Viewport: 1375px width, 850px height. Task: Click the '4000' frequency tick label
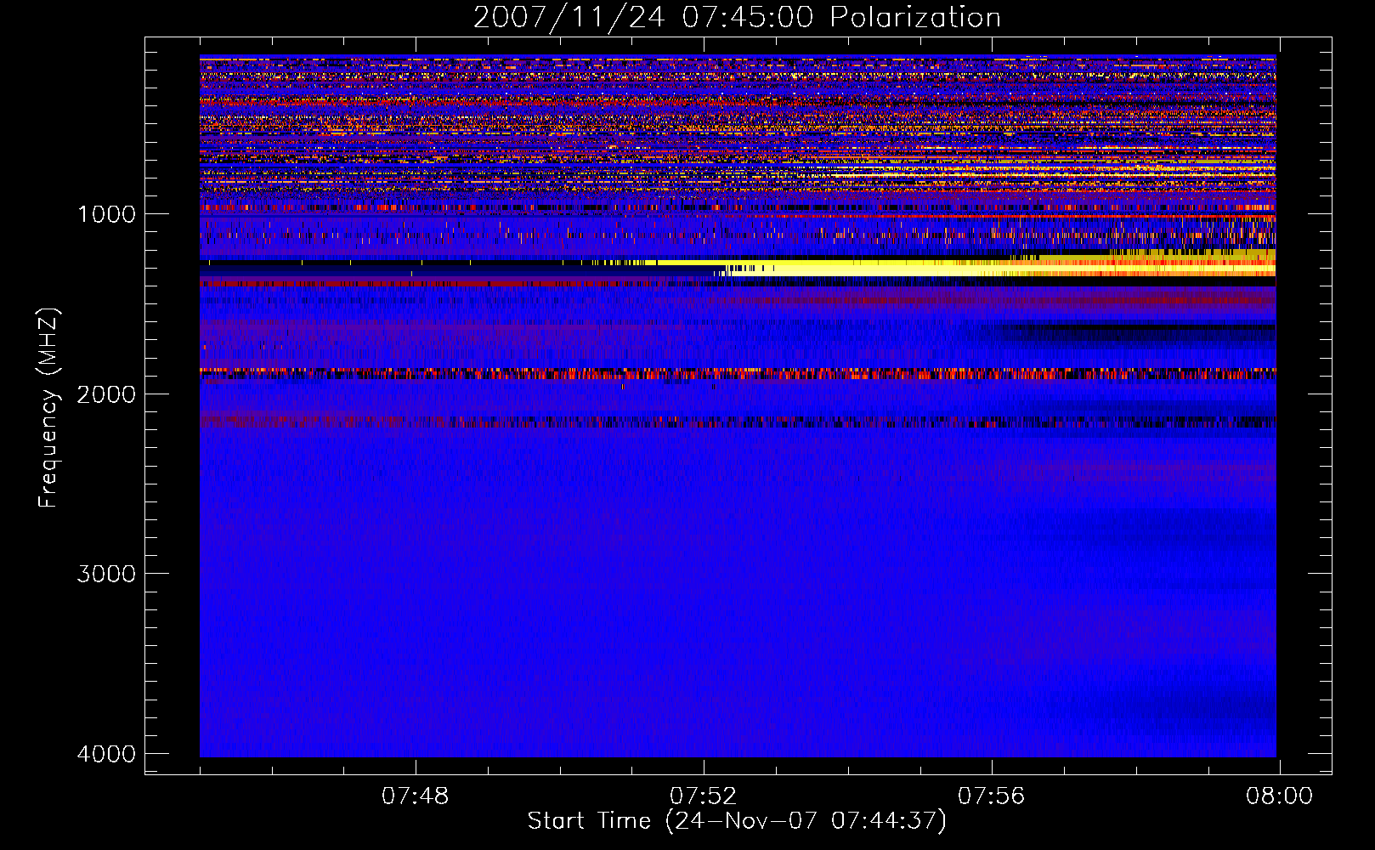pos(106,754)
